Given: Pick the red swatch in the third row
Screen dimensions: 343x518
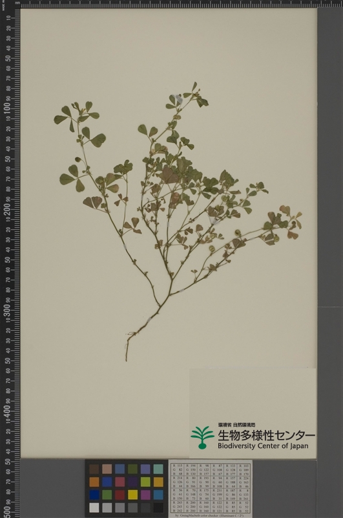Looking at the screenshot, I should point(120,495).
